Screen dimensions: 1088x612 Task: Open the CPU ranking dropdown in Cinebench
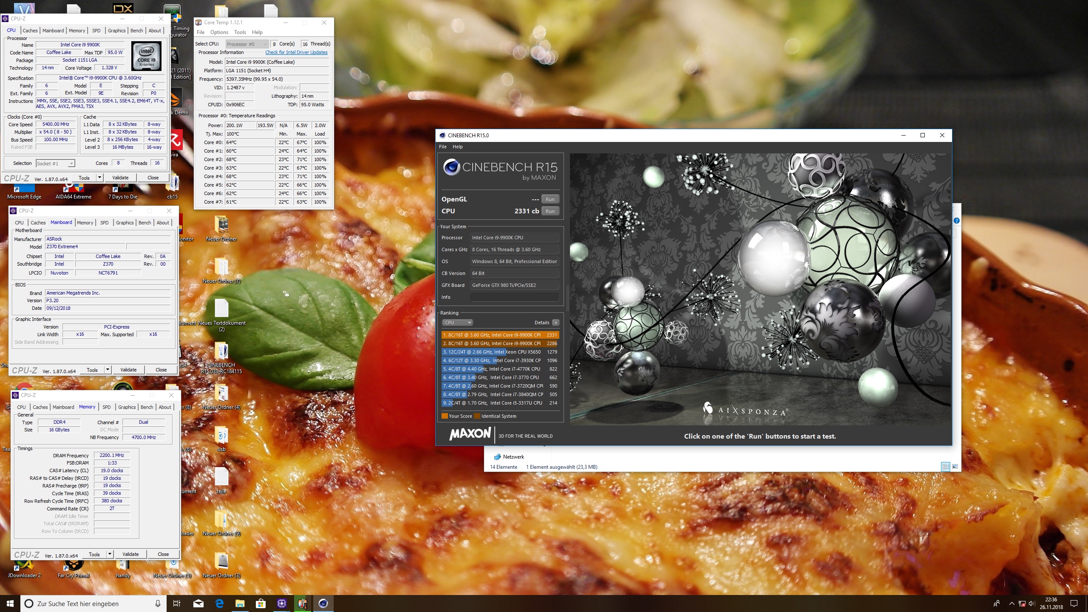[457, 323]
